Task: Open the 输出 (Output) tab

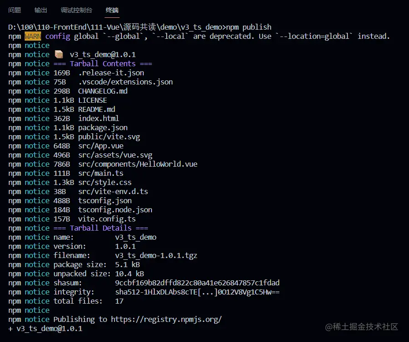Action: 41,10
